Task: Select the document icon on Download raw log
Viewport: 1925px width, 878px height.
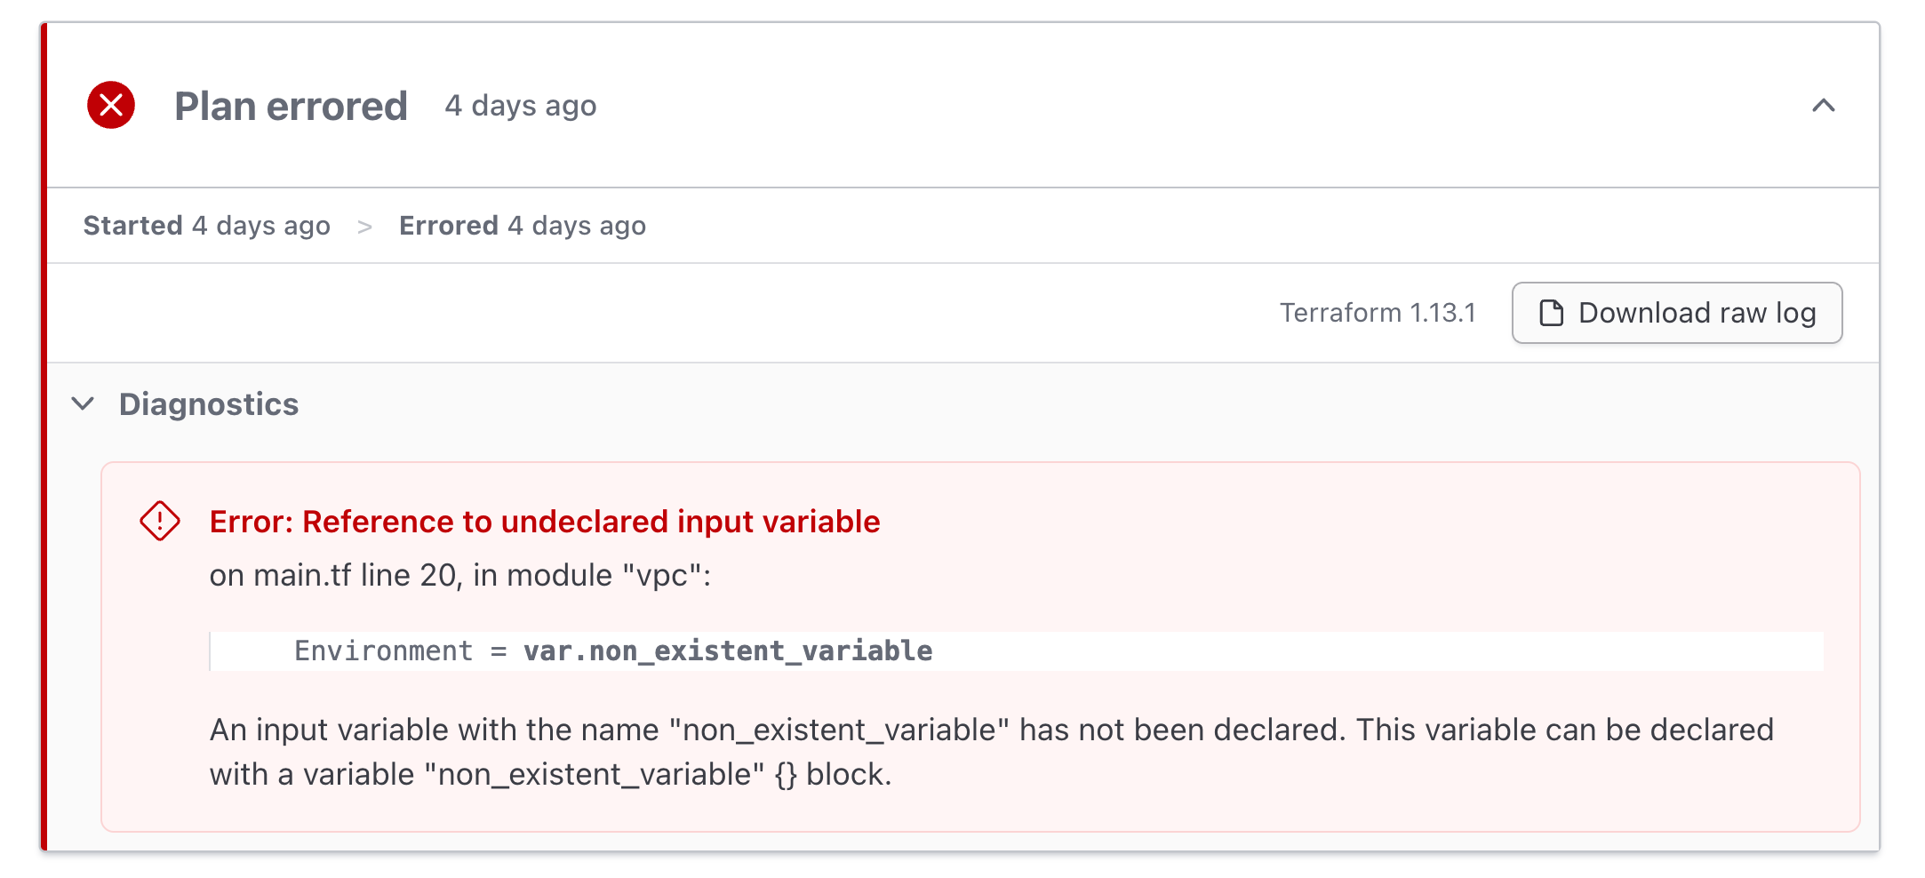Action: (1551, 313)
